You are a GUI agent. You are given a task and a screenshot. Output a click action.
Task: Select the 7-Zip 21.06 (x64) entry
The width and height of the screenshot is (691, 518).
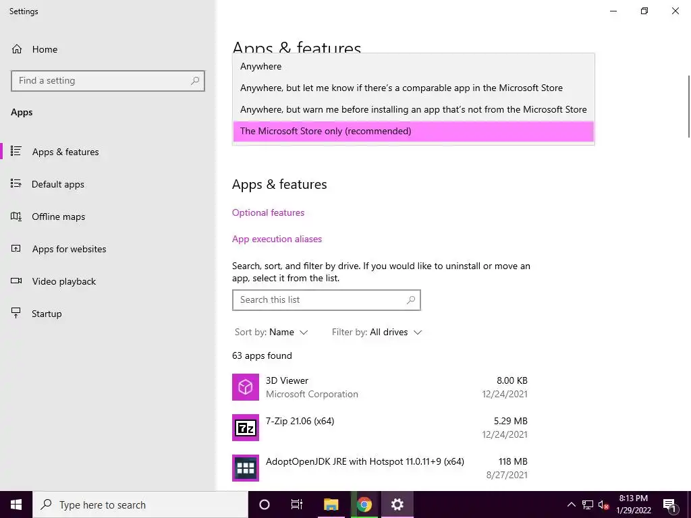(x=380, y=428)
